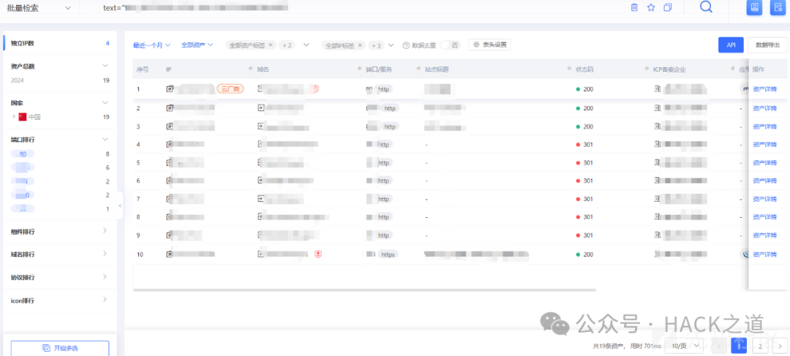This screenshot has width=790, height=356.
Task: Click the search magnifier icon
Action: click(706, 7)
